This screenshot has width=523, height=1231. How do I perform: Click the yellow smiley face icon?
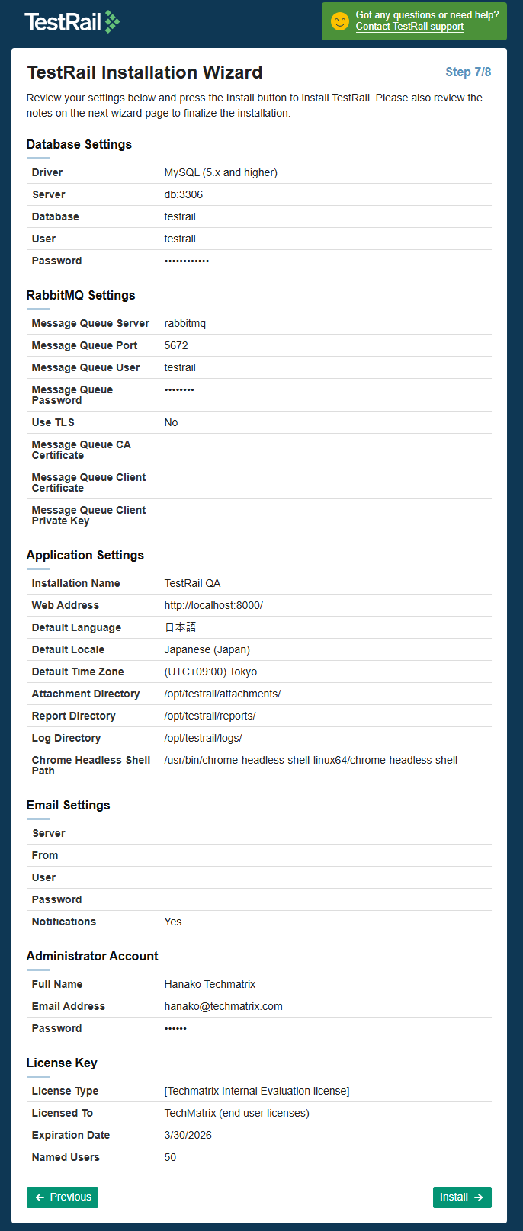[340, 21]
